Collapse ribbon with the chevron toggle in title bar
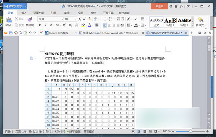 188,6
